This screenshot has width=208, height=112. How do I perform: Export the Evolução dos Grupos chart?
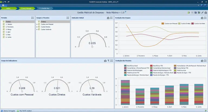[x=202, y=18]
